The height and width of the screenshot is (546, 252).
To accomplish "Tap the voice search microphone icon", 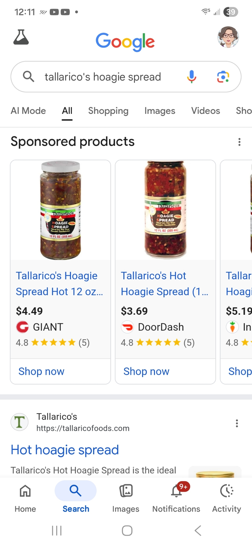I will tap(191, 76).
